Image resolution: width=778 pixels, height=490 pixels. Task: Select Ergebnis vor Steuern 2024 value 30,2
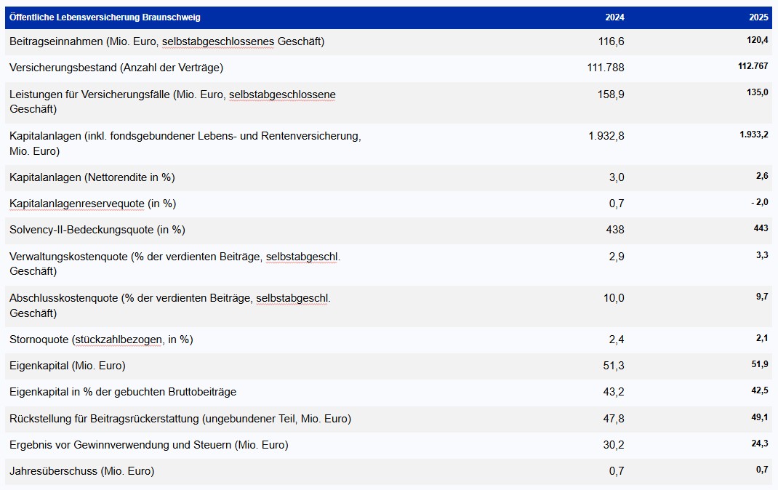[614, 446]
